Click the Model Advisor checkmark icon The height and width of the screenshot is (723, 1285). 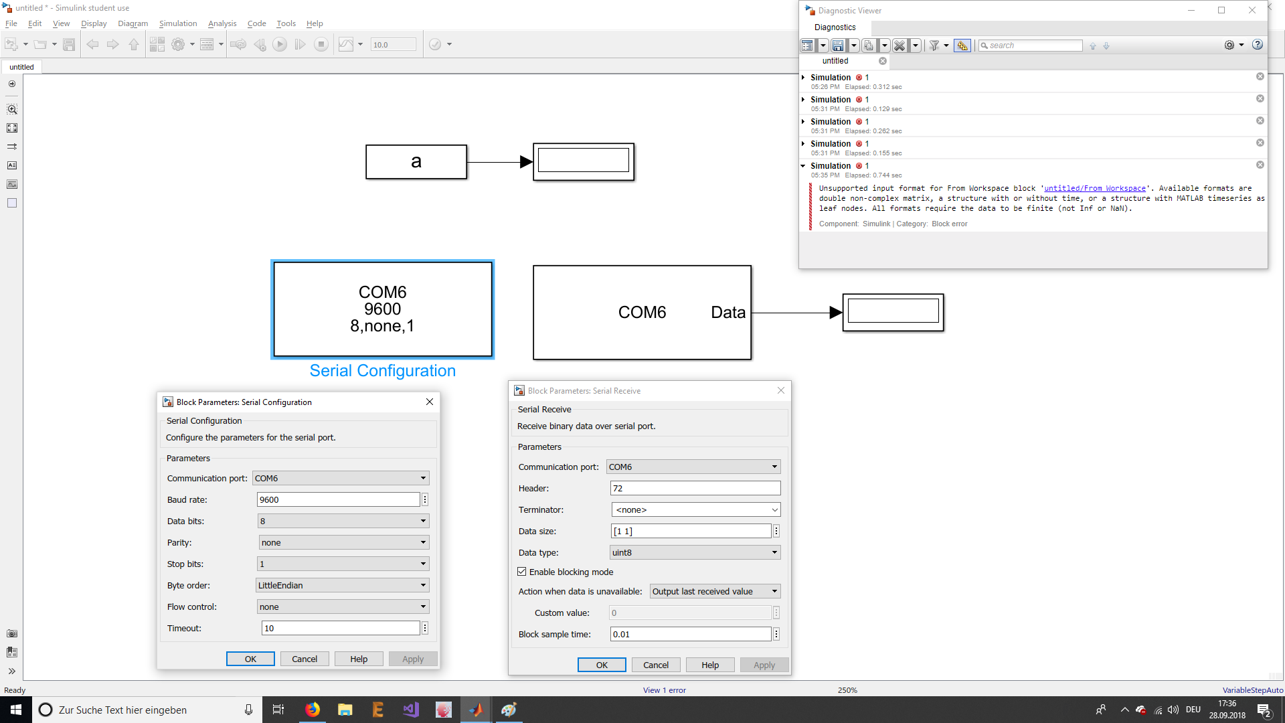(x=435, y=44)
